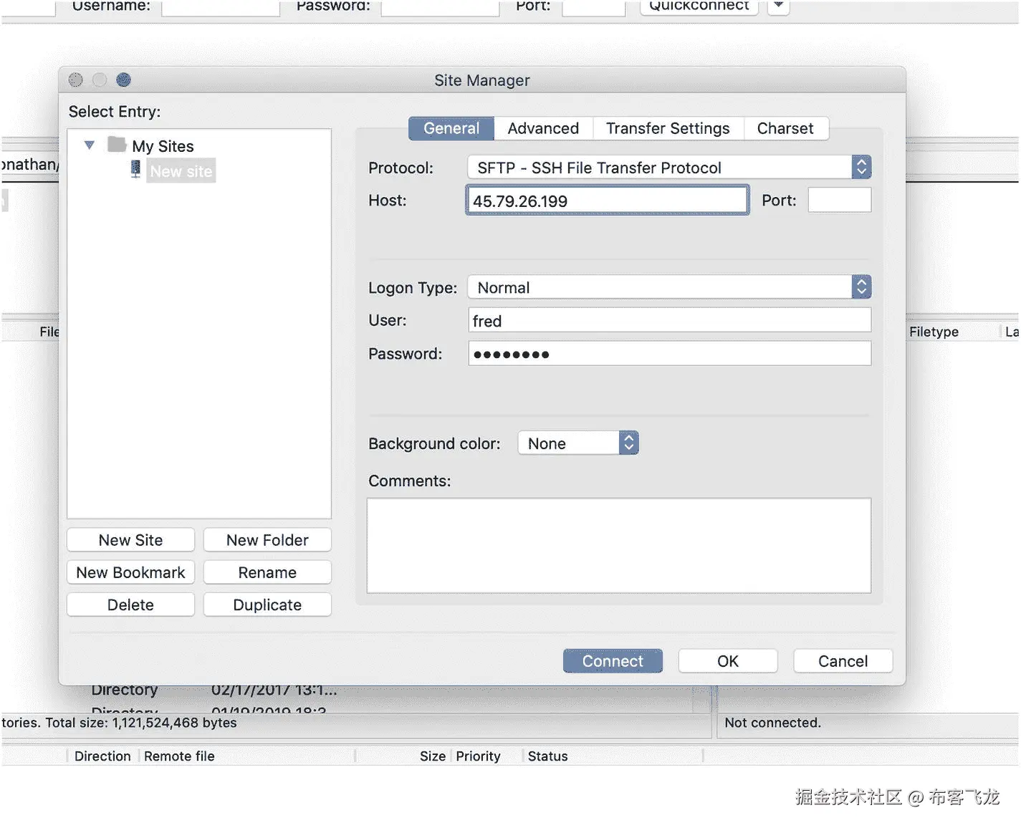Confirm with the OK button

point(728,661)
